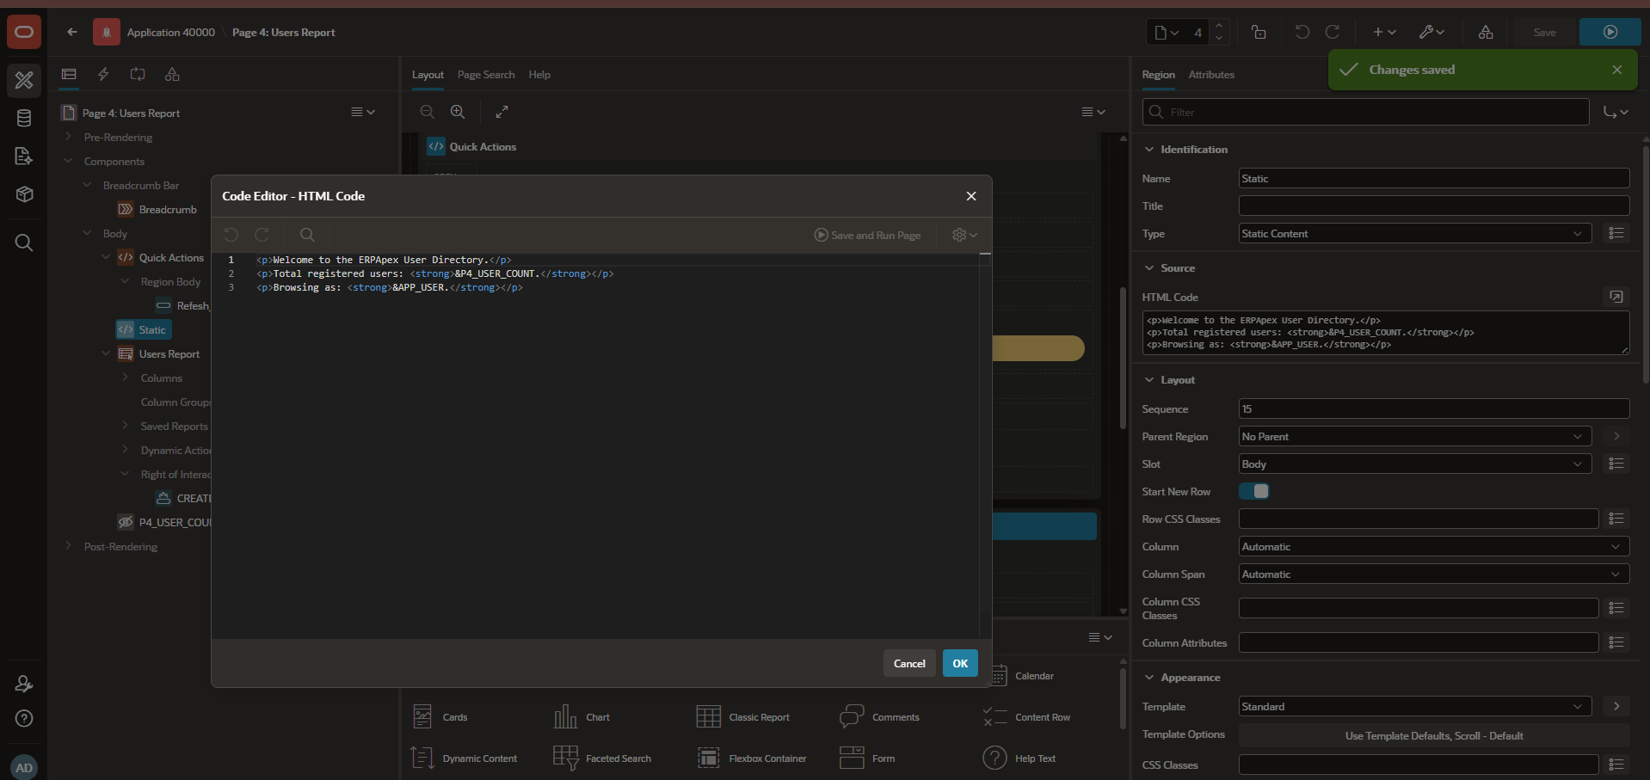Switch to Dynamic Actions lightning tab
The width and height of the screenshot is (1650, 780).
pyautogui.click(x=103, y=75)
